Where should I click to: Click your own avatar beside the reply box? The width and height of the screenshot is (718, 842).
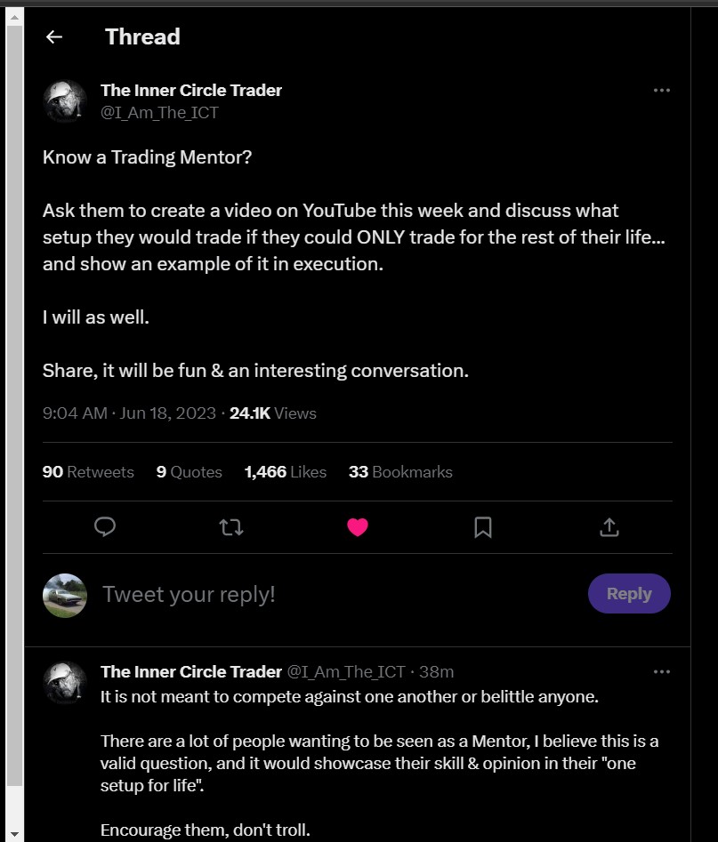pos(65,595)
